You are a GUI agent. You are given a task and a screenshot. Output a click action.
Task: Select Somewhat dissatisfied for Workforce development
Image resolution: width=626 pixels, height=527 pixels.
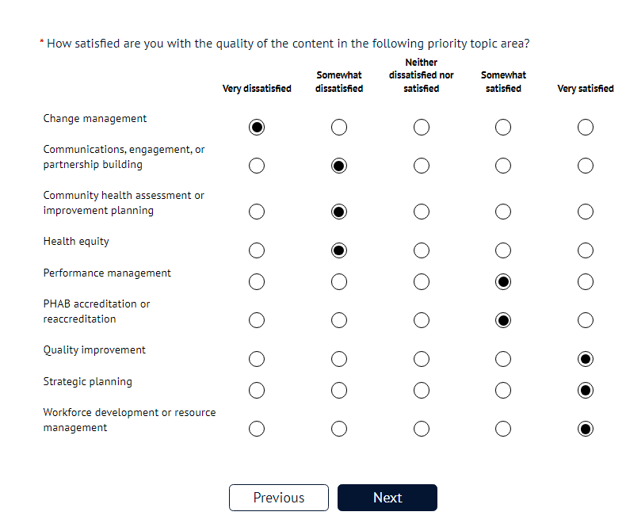pyautogui.click(x=339, y=429)
